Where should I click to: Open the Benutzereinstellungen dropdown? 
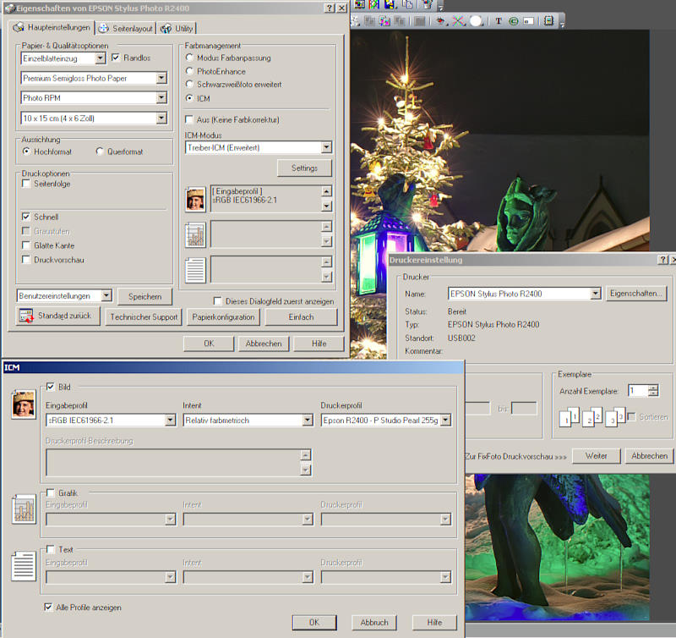(x=106, y=295)
